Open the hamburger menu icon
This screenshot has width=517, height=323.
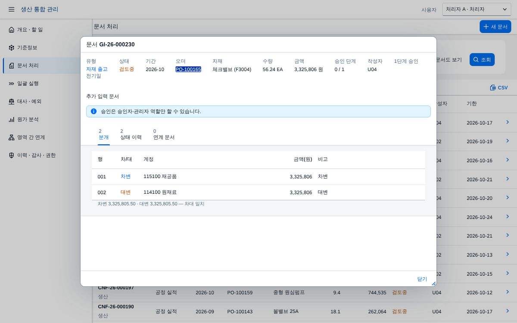click(x=12, y=9)
